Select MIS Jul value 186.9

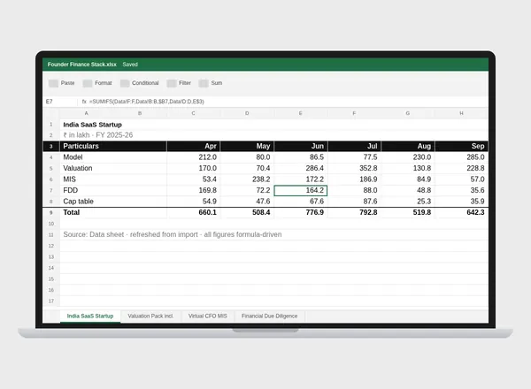(354, 179)
